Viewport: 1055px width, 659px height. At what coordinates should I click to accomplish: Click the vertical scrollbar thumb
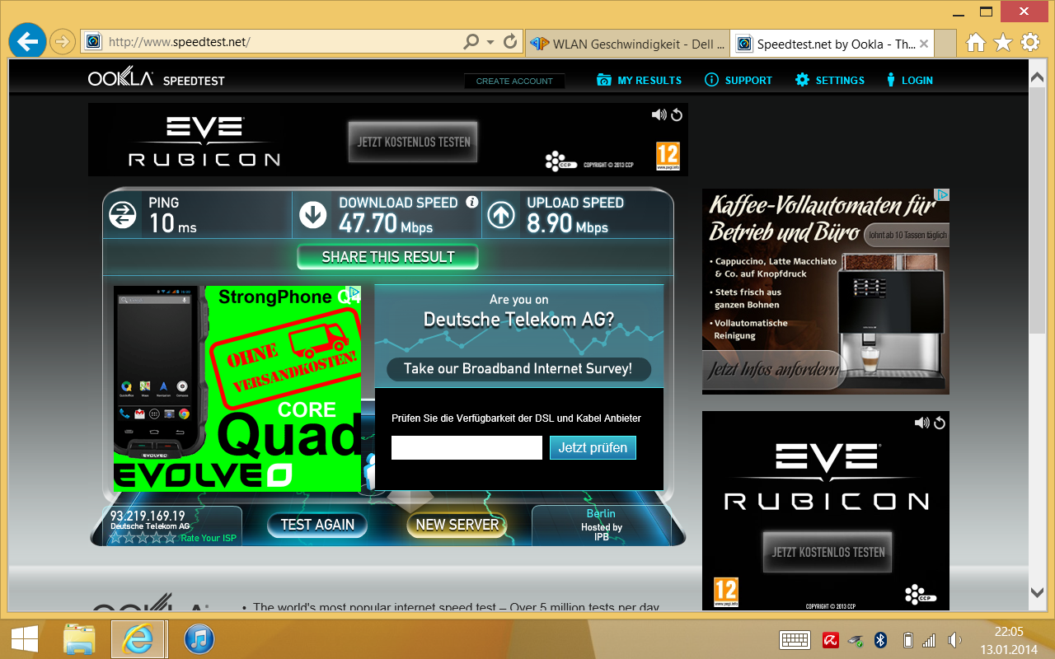click(1038, 213)
